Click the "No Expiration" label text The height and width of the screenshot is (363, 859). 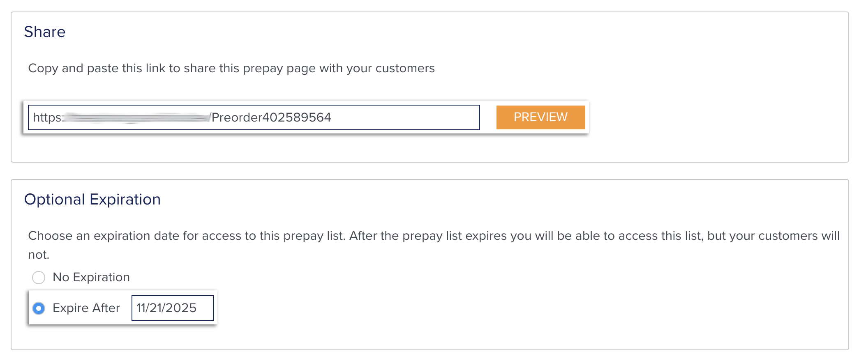91,278
